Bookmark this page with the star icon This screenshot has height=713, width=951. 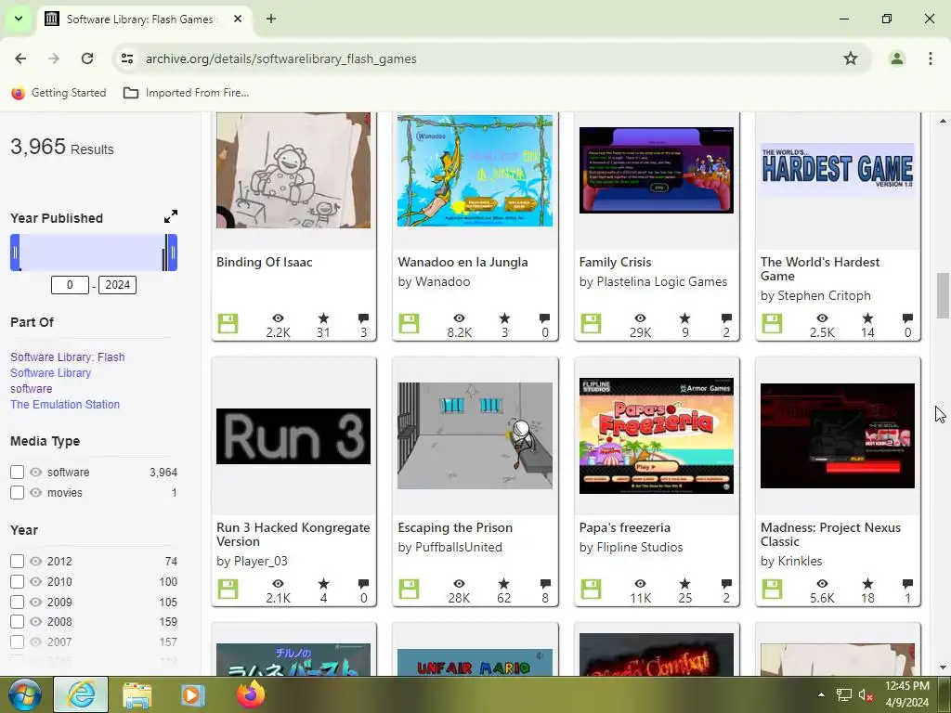pyautogui.click(x=851, y=58)
